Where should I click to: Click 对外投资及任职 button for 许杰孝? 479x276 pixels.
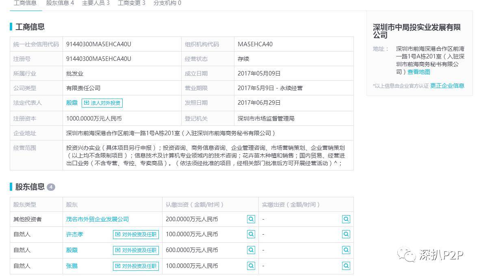point(136,234)
